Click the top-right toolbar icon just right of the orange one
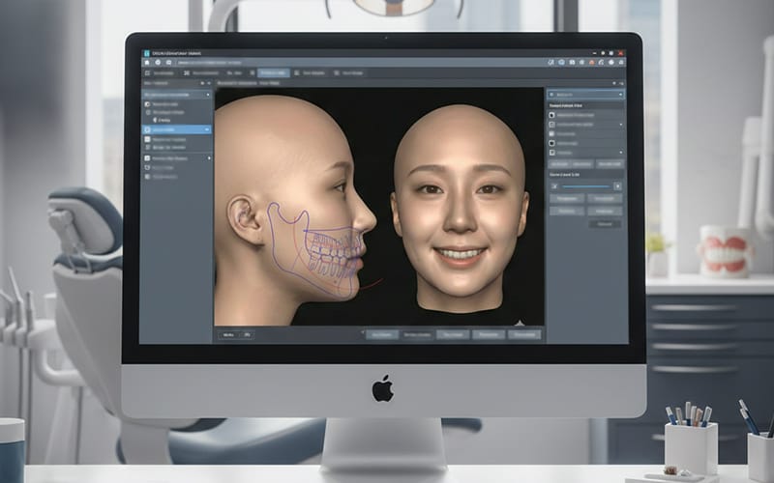This screenshot has height=483, width=774. tap(601, 63)
